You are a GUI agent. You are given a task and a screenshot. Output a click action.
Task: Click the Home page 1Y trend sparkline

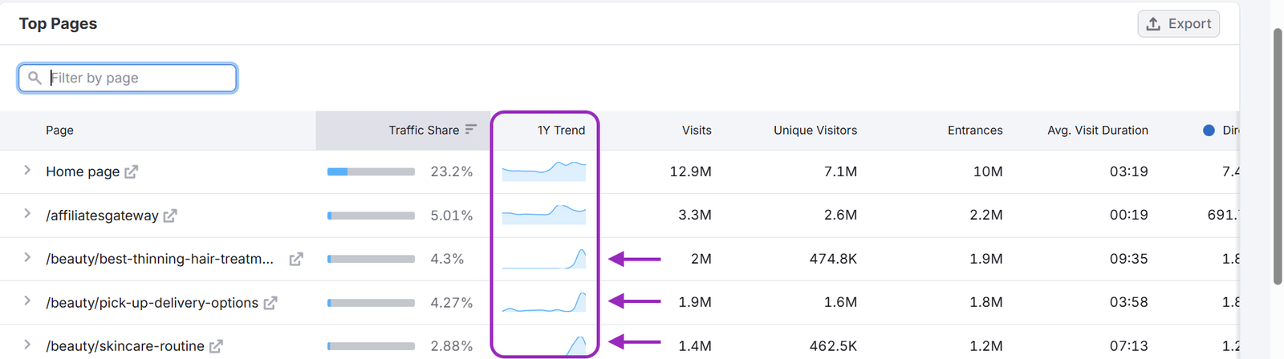coord(543,171)
